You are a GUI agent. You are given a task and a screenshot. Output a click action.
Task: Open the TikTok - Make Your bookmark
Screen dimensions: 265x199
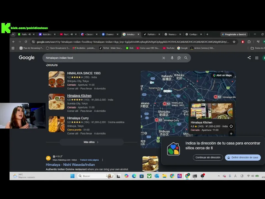click(x=111, y=48)
